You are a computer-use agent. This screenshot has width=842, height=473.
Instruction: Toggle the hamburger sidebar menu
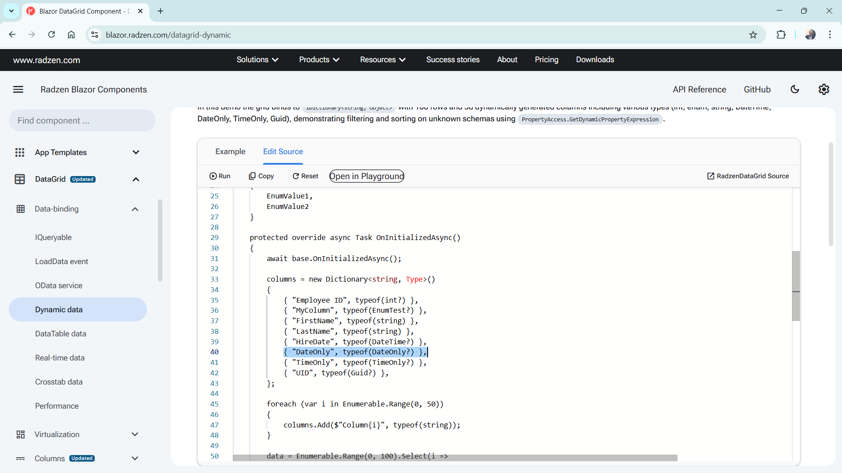[18, 89]
